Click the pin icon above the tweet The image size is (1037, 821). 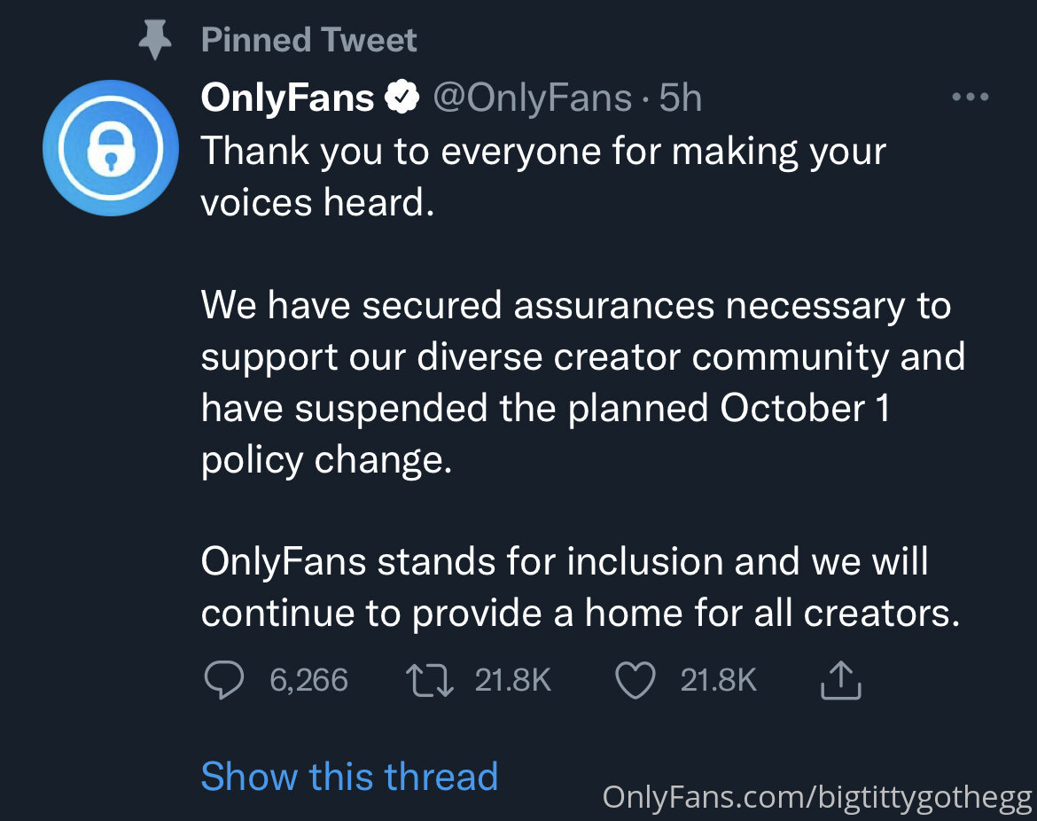click(156, 41)
